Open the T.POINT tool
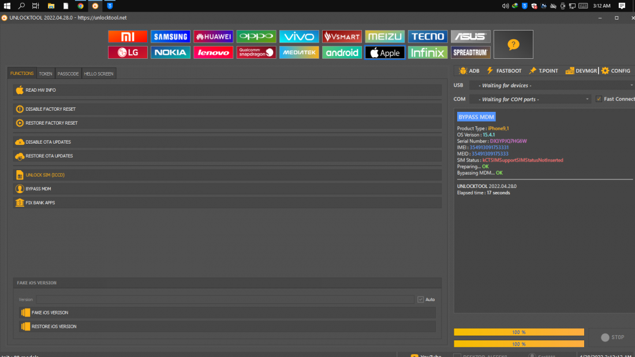Viewport: 635px width, 357px height. pos(543,71)
